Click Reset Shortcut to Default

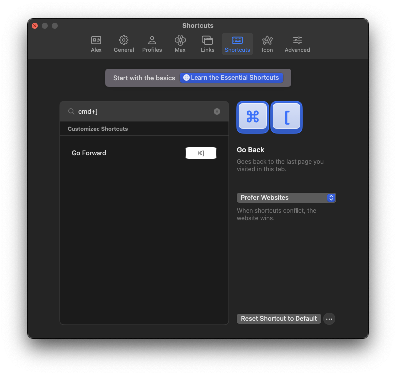pyautogui.click(x=279, y=319)
